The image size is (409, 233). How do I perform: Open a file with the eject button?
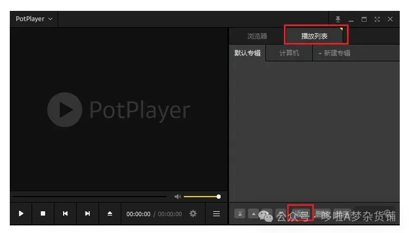(110, 214)
